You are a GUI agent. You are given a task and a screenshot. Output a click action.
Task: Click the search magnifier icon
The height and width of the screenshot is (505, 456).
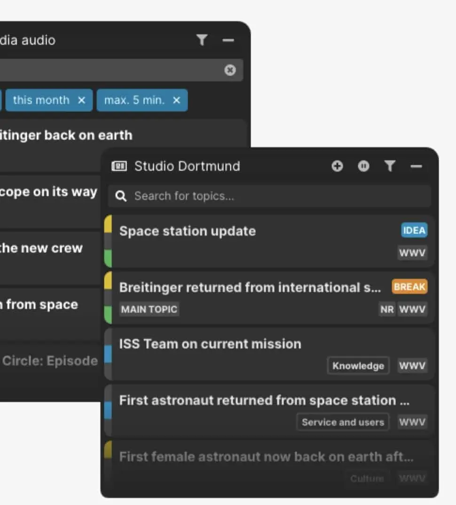pos(121,196)
